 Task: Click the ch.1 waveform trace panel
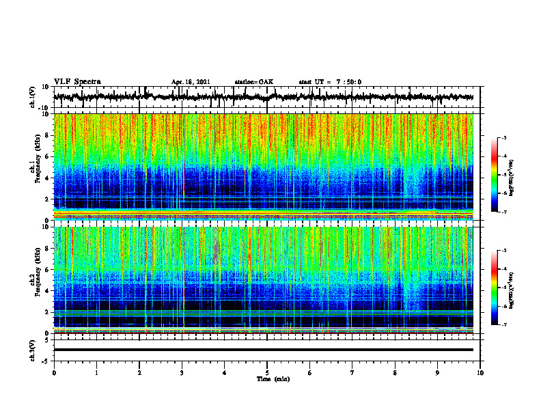[267, 97]
